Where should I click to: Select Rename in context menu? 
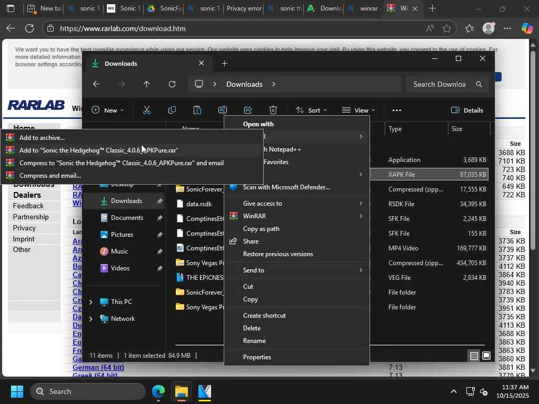(x=254, y=341)
